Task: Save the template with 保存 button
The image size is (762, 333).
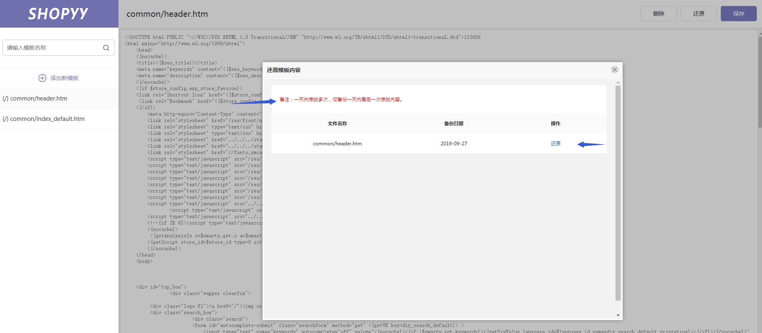Action: coord(738,14)
